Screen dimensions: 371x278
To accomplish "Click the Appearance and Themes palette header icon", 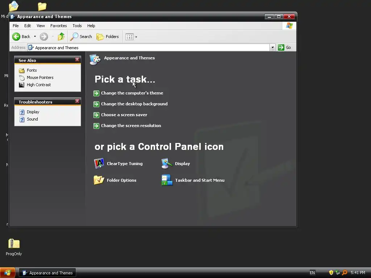I will (x=95, y=59).
